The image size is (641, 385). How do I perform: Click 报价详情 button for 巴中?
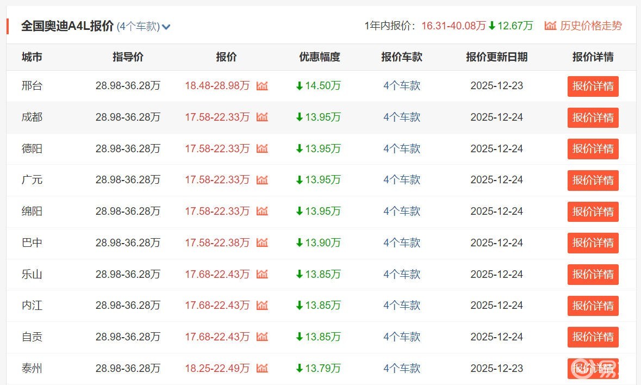pyautogui.click(x=593, y=243)
